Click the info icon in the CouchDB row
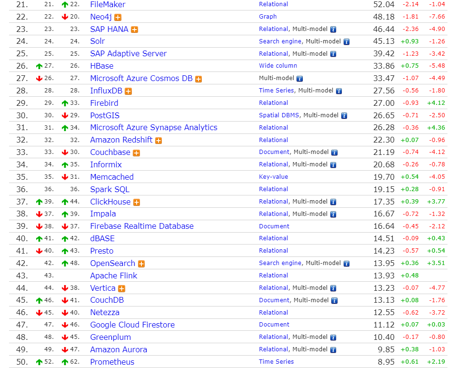The width and height of the screenshot is (457, 368). click(x=335, y=301)
